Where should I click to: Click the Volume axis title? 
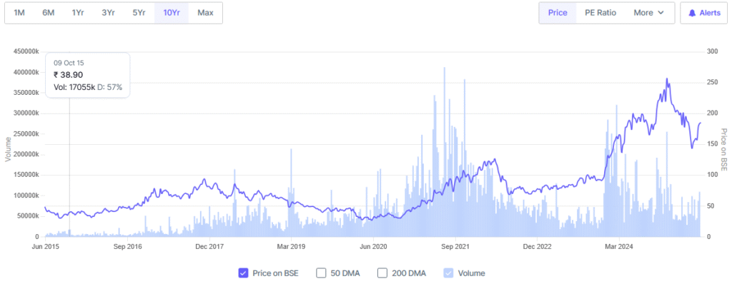[7, 150]
